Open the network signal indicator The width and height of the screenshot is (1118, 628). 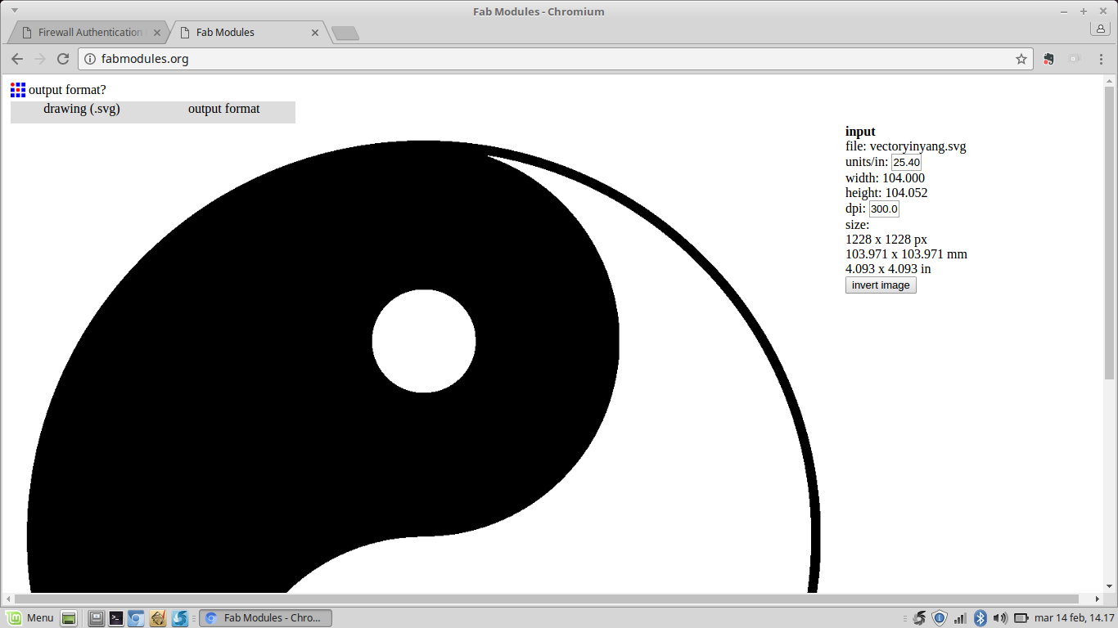tap(960, 618)
